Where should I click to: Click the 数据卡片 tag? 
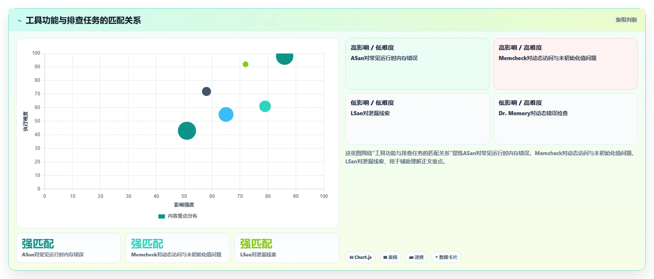tap(446, 257)
